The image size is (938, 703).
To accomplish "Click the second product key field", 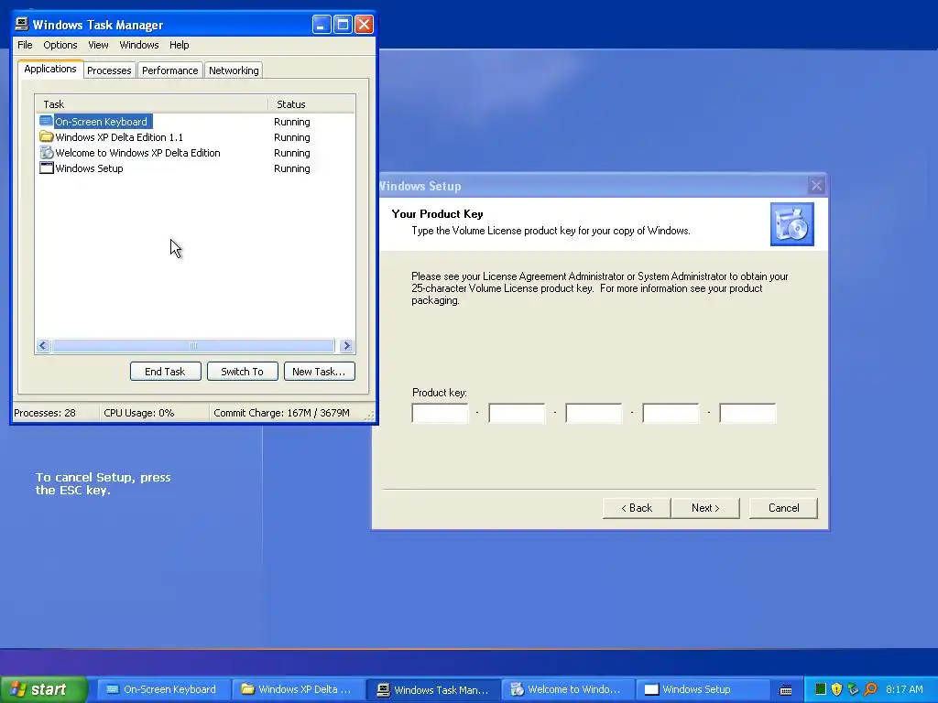I will point(517,413).
